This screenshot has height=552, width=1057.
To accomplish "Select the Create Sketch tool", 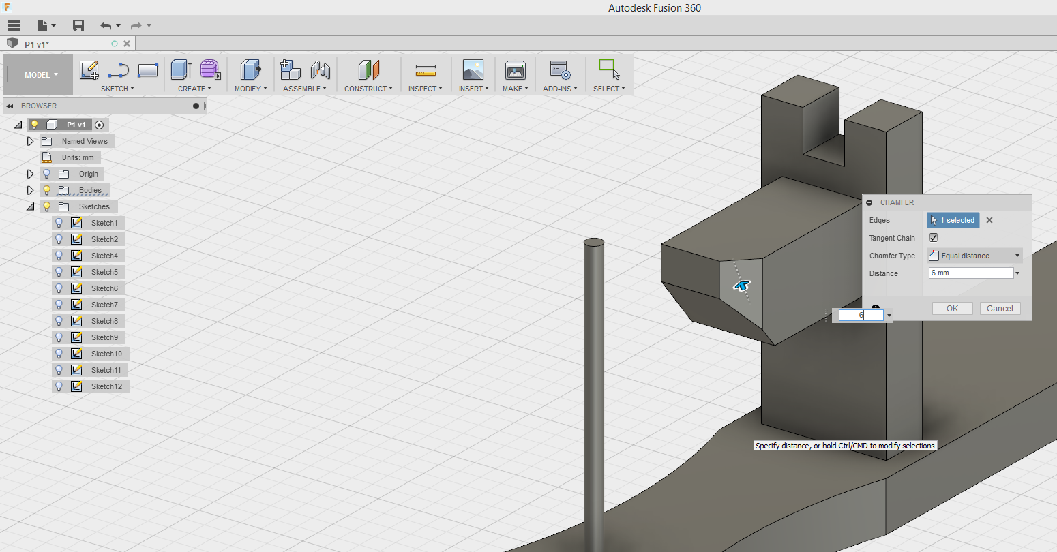I will coord(89,70).
